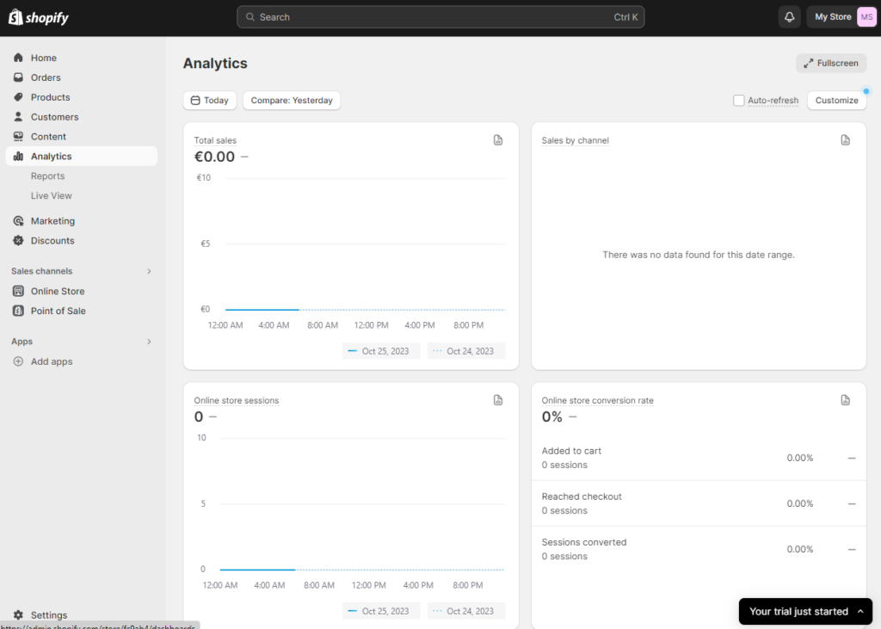The width and height of the screenshot is (881, 629).
Task: Open report for Total sales card
Action: [498, 140]
